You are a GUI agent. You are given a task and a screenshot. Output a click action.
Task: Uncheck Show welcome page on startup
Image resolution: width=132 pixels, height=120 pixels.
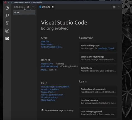(x=42, y=110)
